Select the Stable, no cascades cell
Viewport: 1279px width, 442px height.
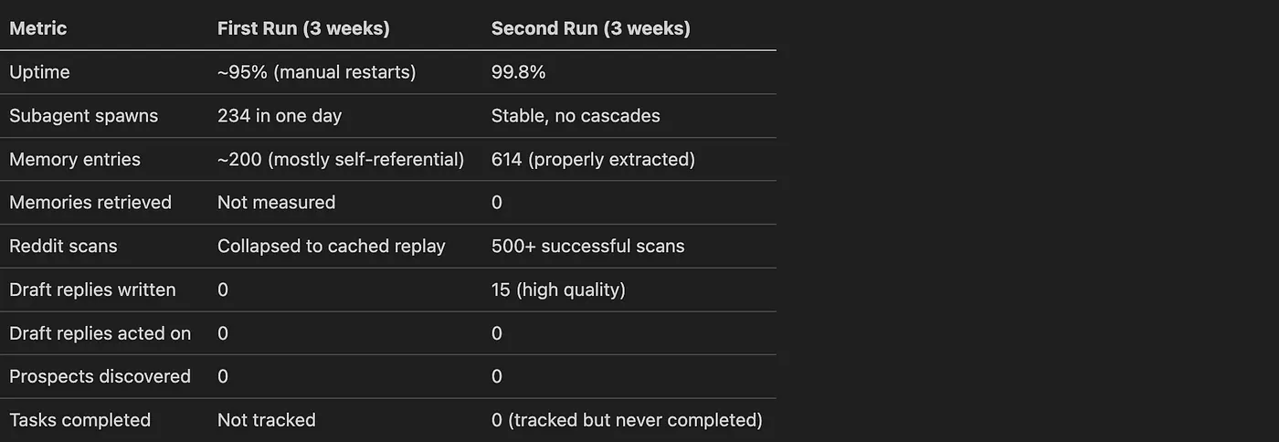(576, 116)
